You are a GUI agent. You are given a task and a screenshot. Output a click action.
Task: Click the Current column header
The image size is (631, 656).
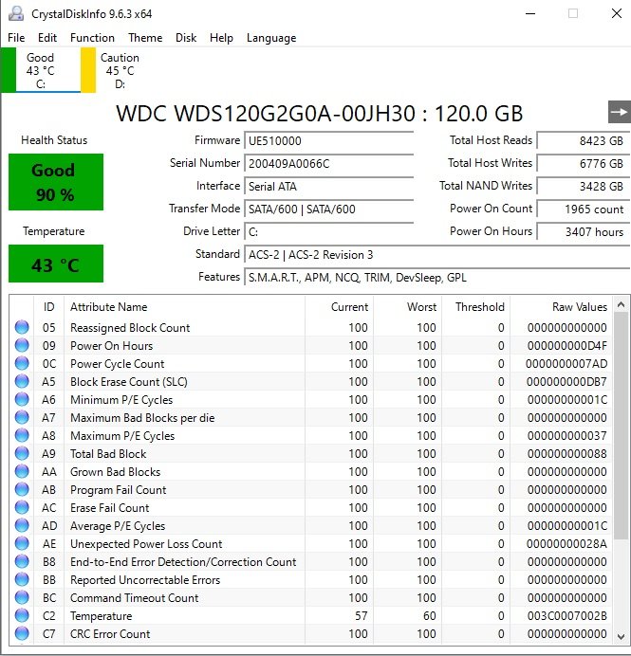coord(339,306)
